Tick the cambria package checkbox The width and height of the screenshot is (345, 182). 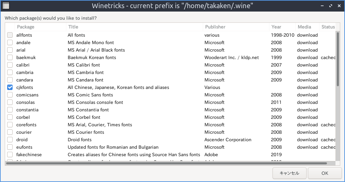point(10,72)
